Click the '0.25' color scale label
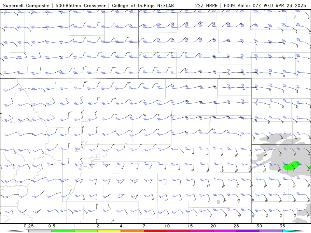This screenshot has width=311, height=233. coord(29,226)
